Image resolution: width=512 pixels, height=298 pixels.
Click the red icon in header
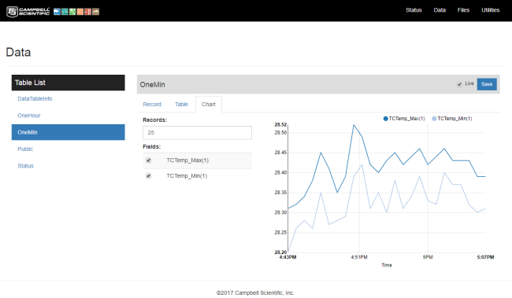point(88,12)
